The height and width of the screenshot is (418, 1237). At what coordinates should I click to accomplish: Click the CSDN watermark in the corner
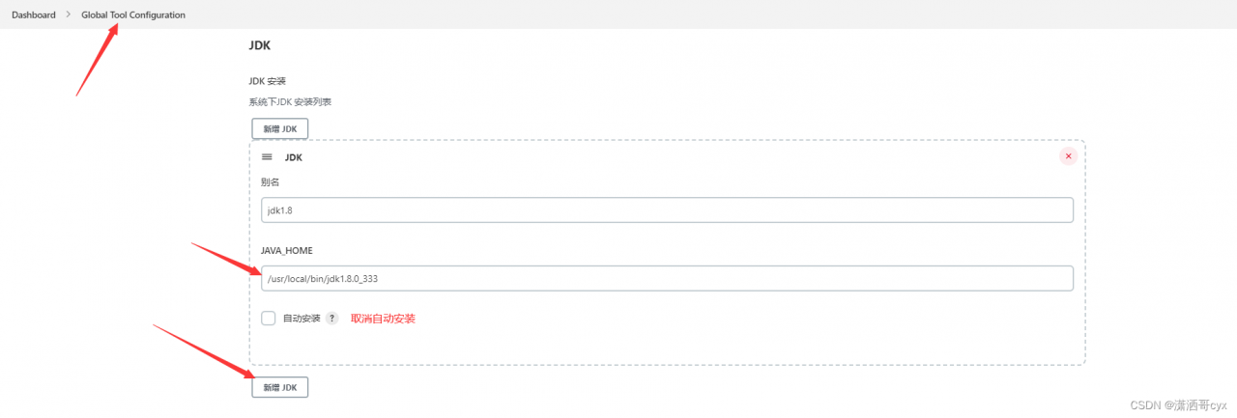[1178, 405]
